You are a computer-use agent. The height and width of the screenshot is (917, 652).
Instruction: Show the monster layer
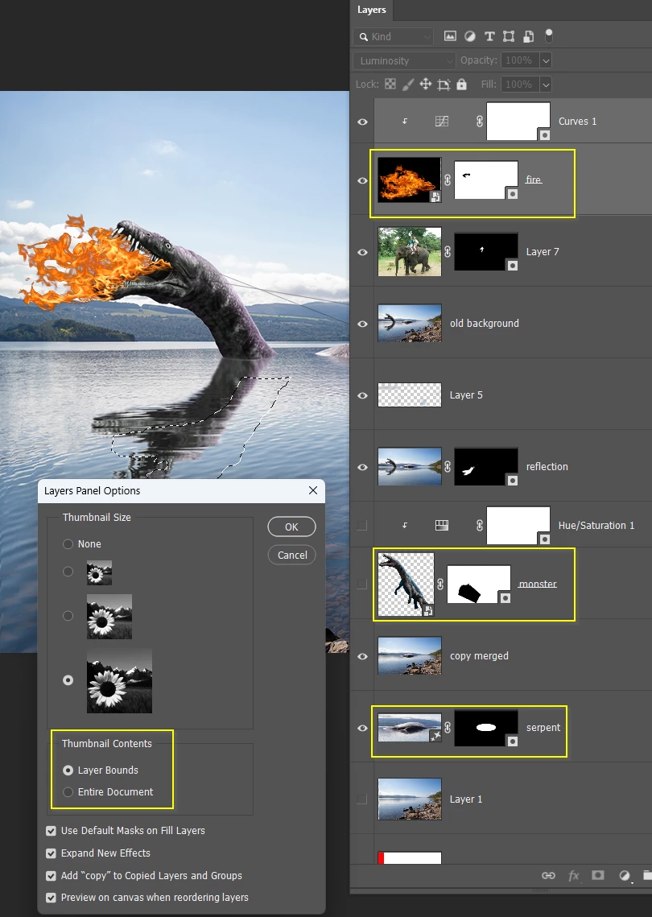[362, 584]
